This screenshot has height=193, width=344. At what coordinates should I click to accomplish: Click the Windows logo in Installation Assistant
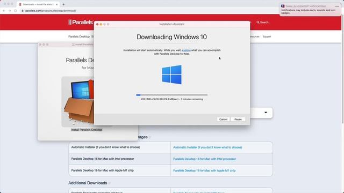[172, 75]
